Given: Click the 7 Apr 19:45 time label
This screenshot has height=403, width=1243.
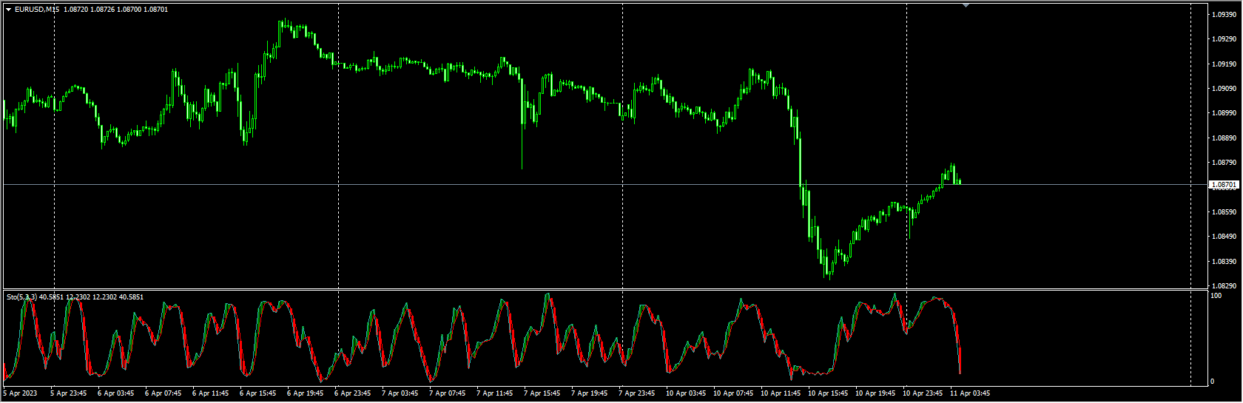Looking at the screenshot, I should click(589, 393).
